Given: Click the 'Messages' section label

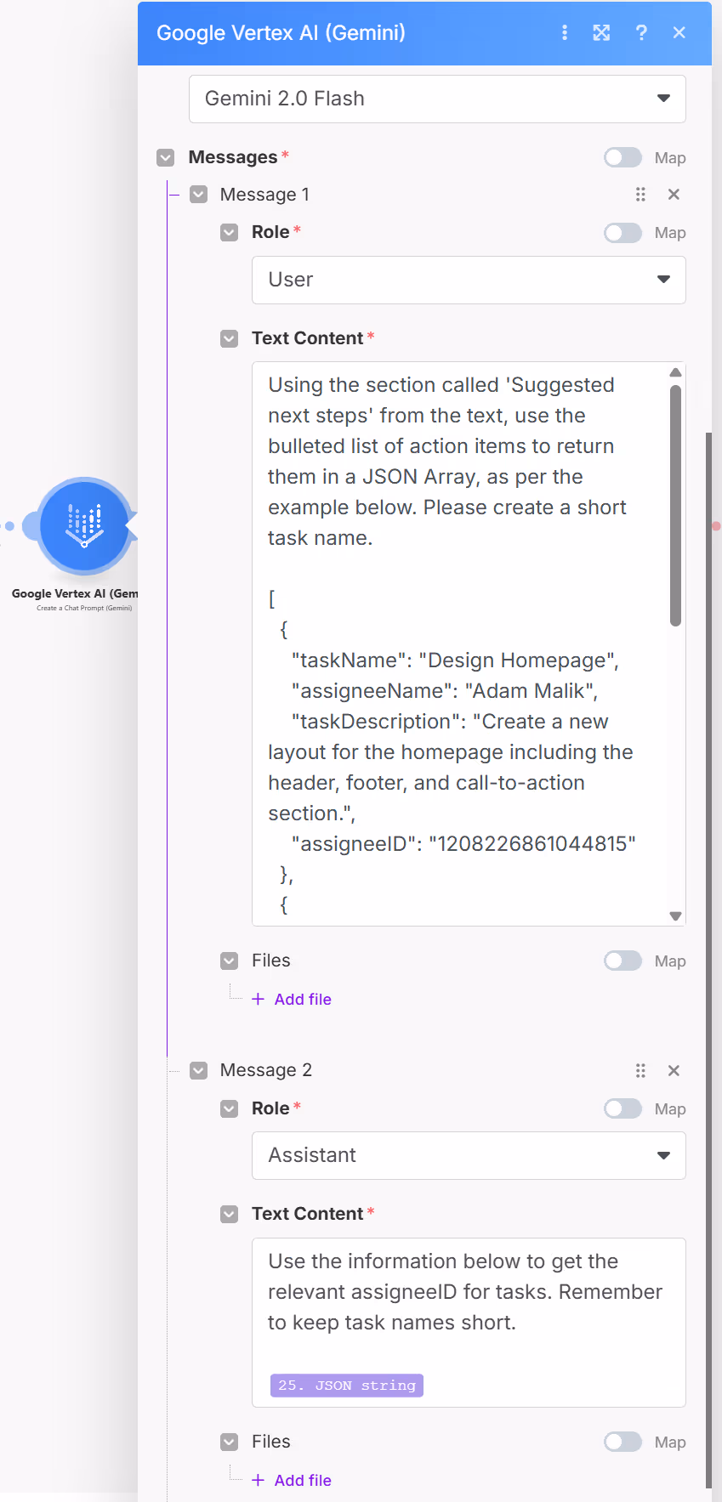Looking at the screenshot, I should [x=233, y=157].
